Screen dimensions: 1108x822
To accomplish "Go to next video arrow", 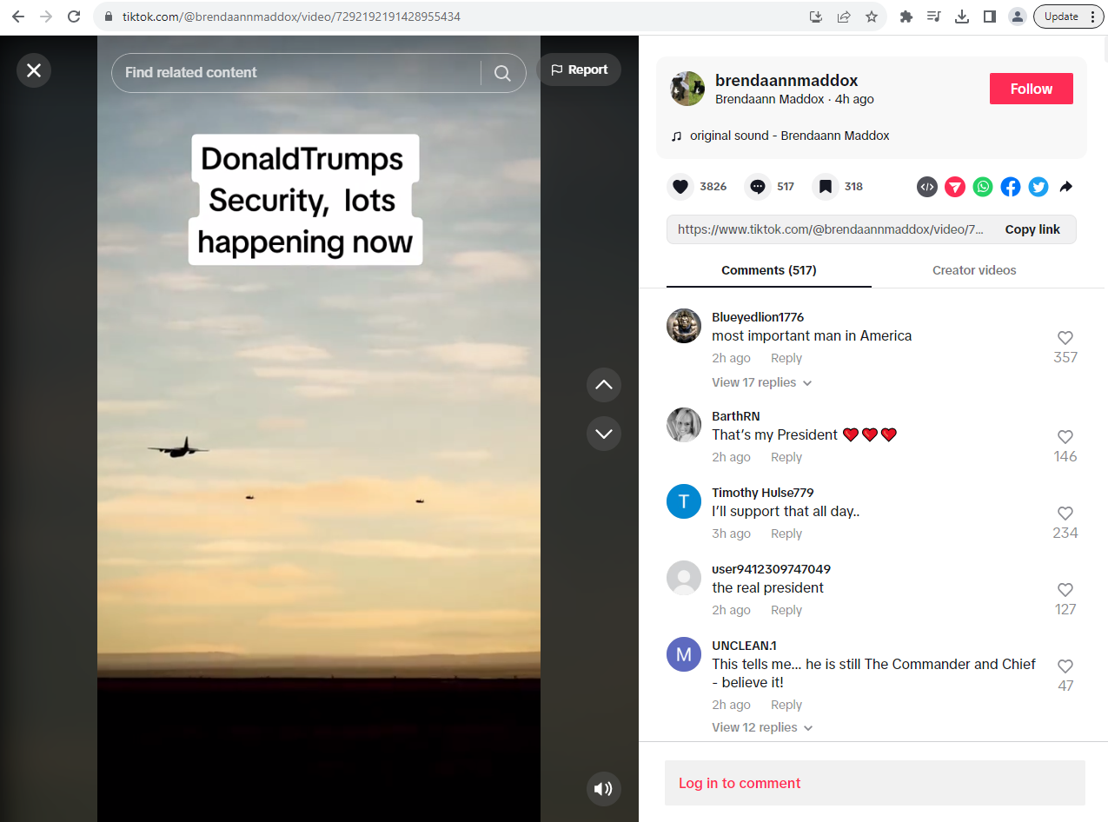I will (604, 433).
